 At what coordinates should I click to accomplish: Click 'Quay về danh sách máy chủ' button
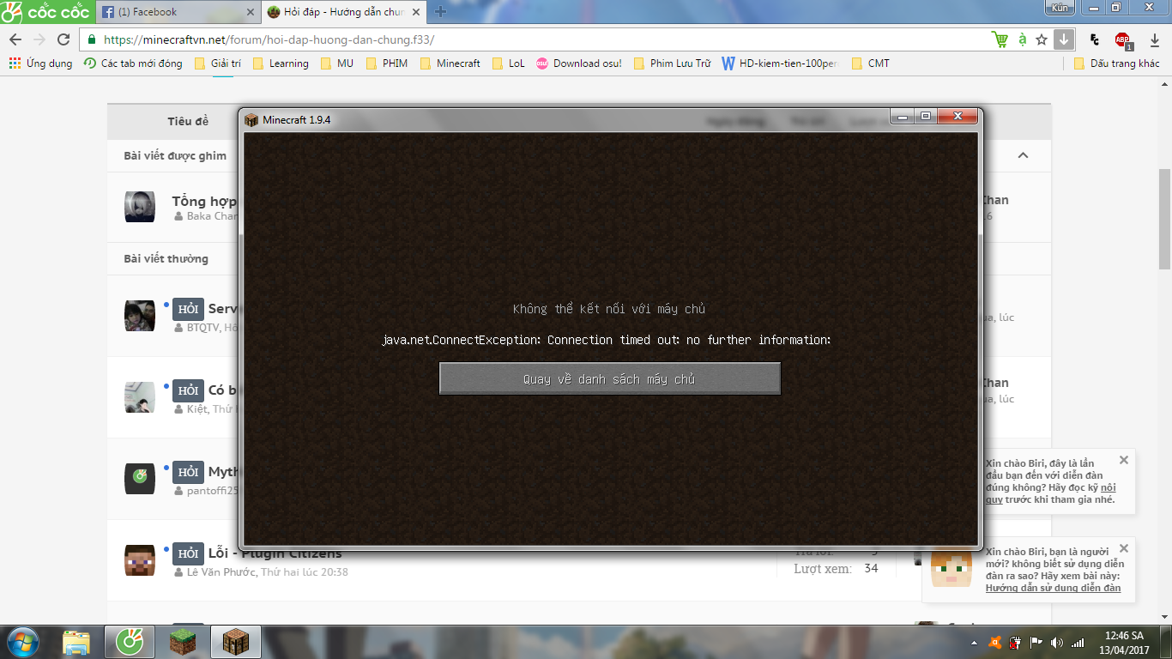point(610,378)
